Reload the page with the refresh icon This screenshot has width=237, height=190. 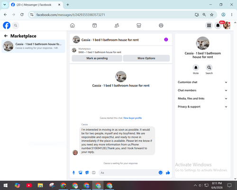point(22,15)
